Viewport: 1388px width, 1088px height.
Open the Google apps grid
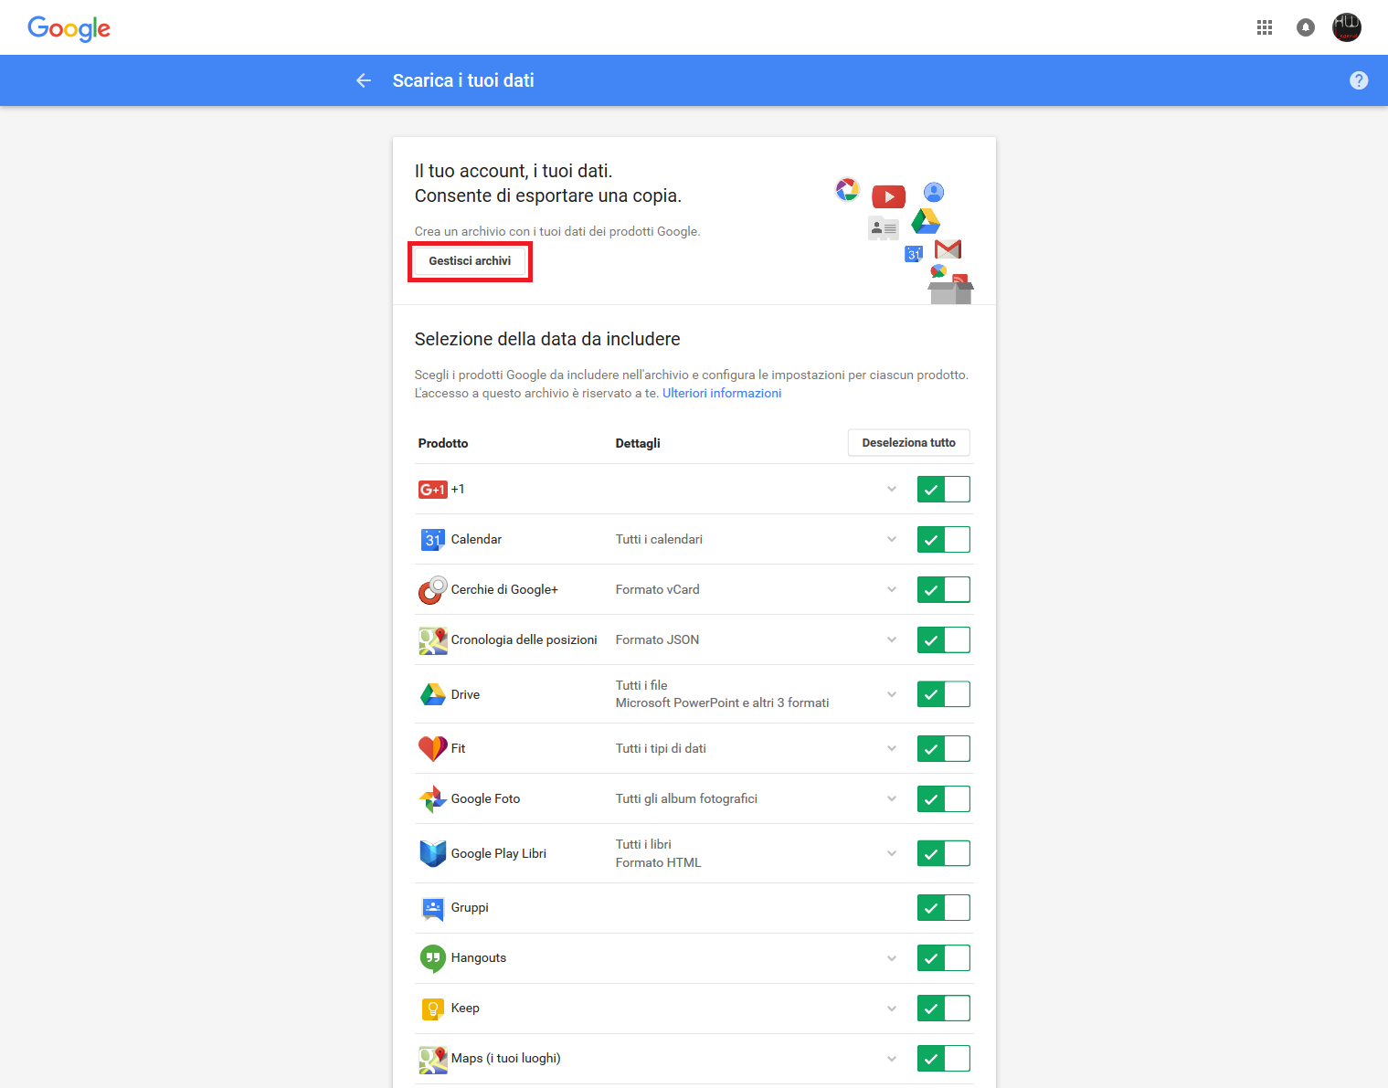click(1265, 27)
